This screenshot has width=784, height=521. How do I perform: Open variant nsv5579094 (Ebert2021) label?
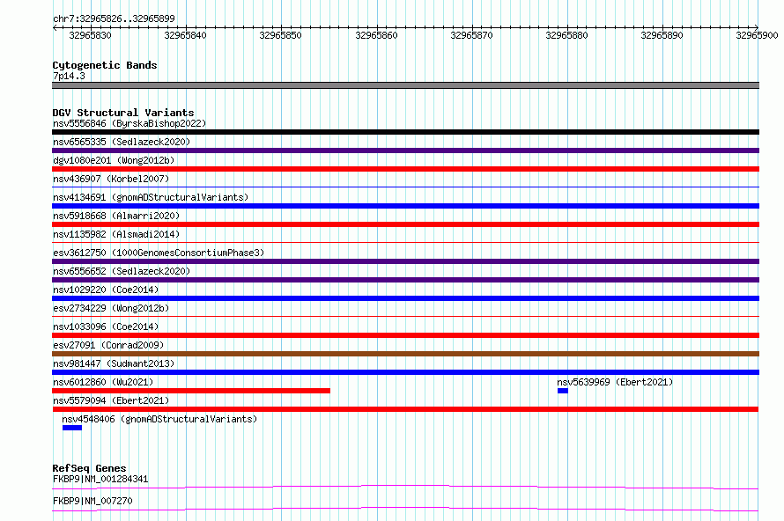[111, 400]
